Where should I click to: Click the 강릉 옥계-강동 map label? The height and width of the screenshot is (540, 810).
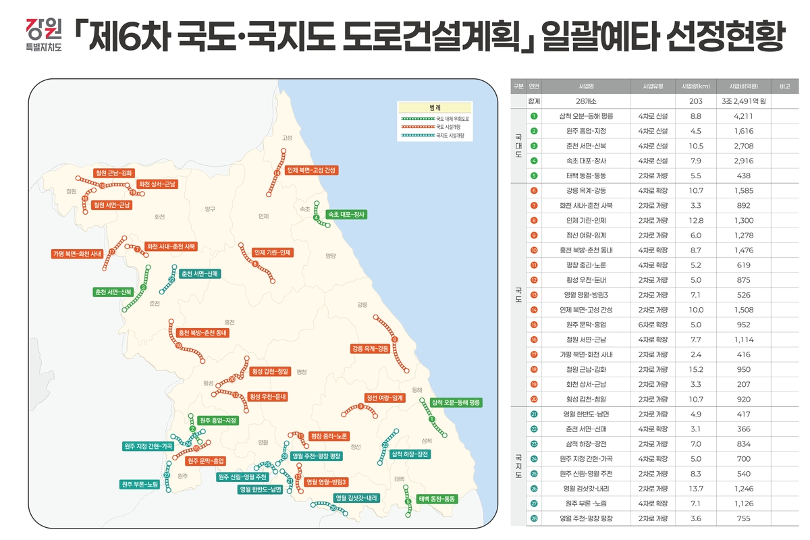(370, 349)
